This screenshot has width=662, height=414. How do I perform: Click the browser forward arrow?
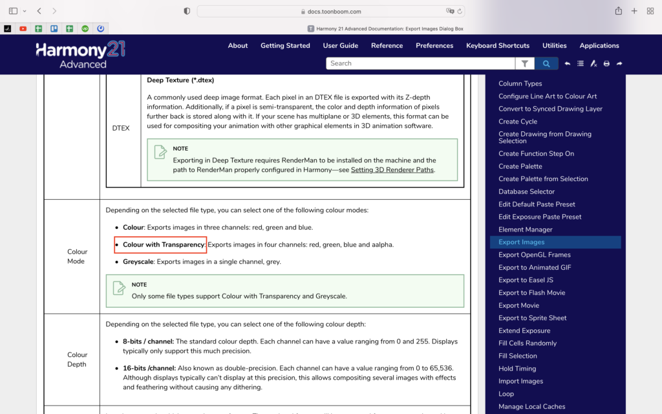click(54, 11)
